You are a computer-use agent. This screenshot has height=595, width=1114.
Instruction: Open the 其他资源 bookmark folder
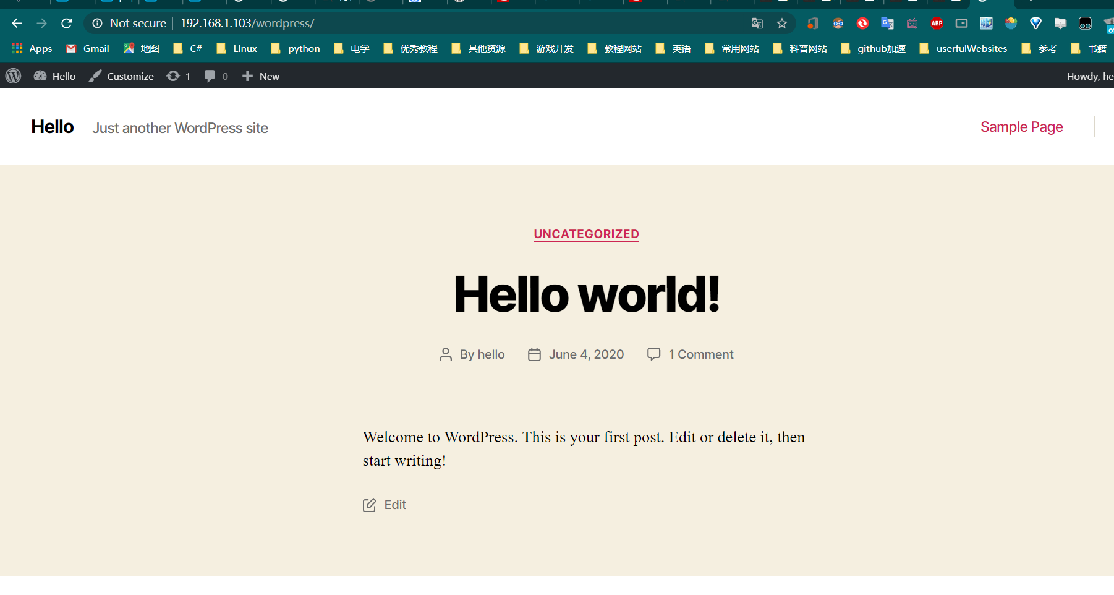(x=478, y=48)
